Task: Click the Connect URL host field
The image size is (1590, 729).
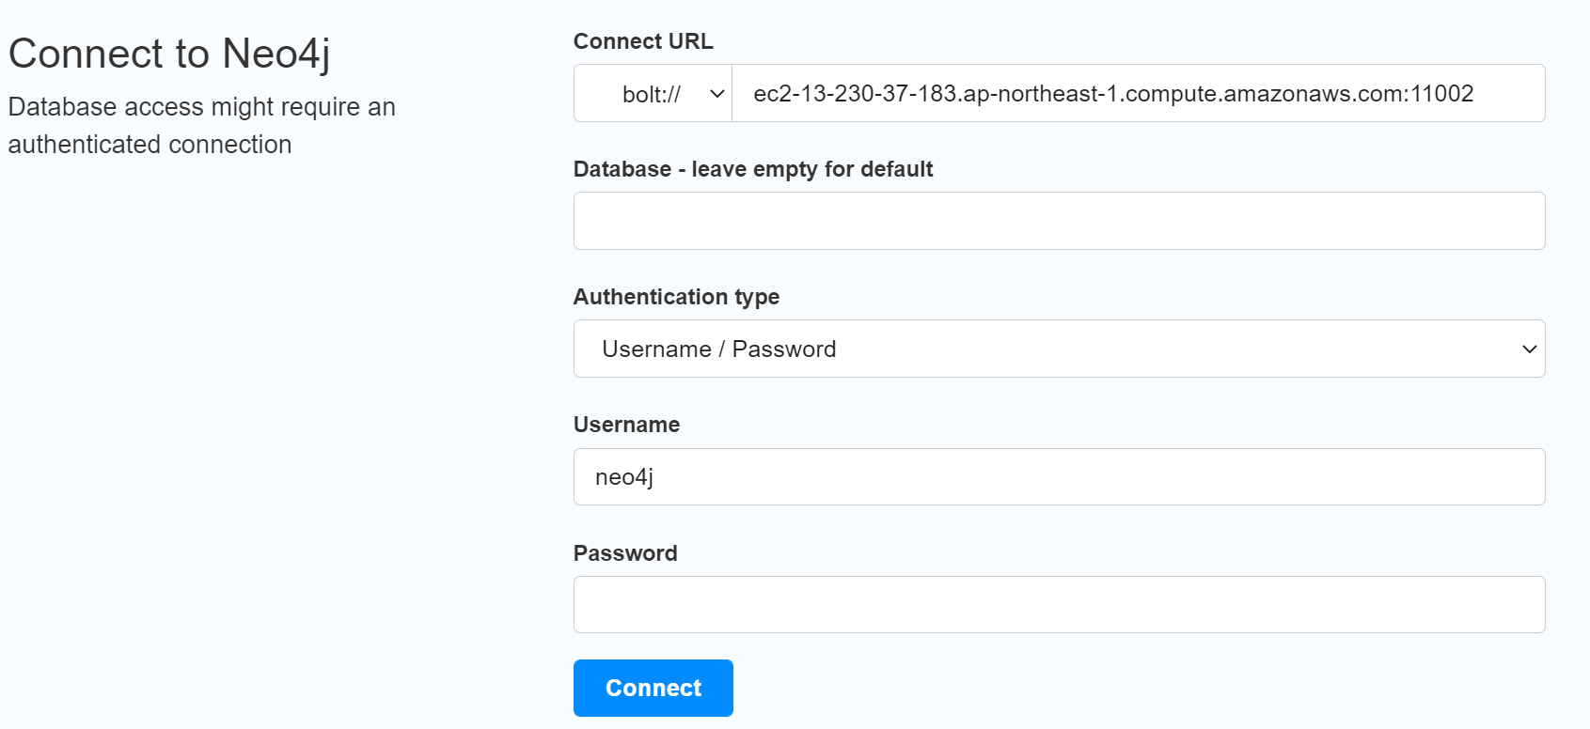Action: (1138, 94)
